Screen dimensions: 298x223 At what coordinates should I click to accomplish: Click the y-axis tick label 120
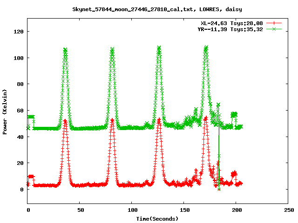[19, 32]
